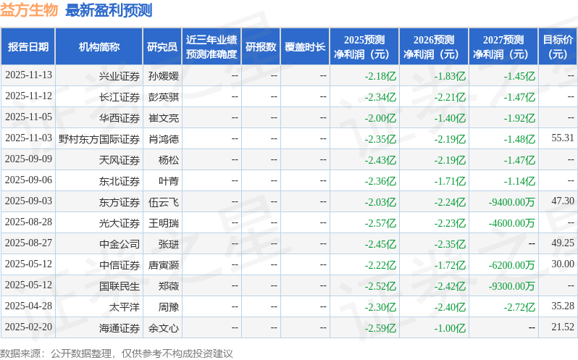Image resolution: width=578 pixels, height=360 pixels.
Task: Select the 研报数 column header
Action: point(261,47)
